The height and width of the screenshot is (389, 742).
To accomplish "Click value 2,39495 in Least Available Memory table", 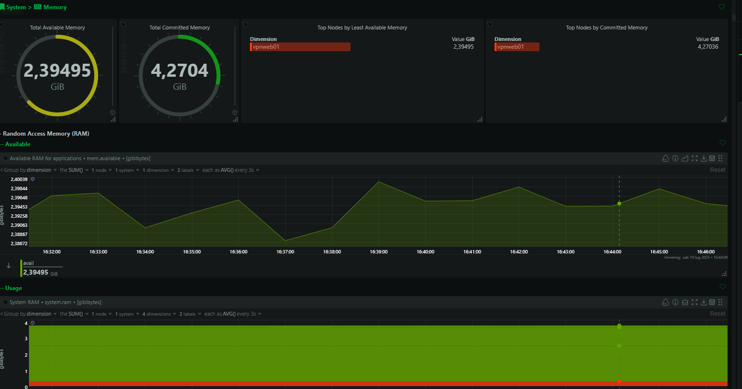I will (x=464, y=47).
